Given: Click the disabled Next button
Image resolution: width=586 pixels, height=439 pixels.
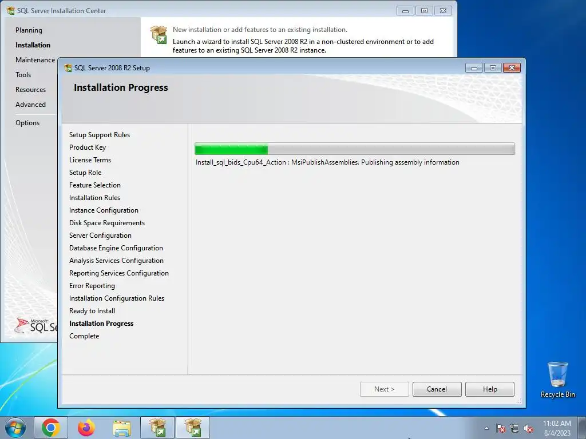Looking at the screenshot, I should pos(384,389).
